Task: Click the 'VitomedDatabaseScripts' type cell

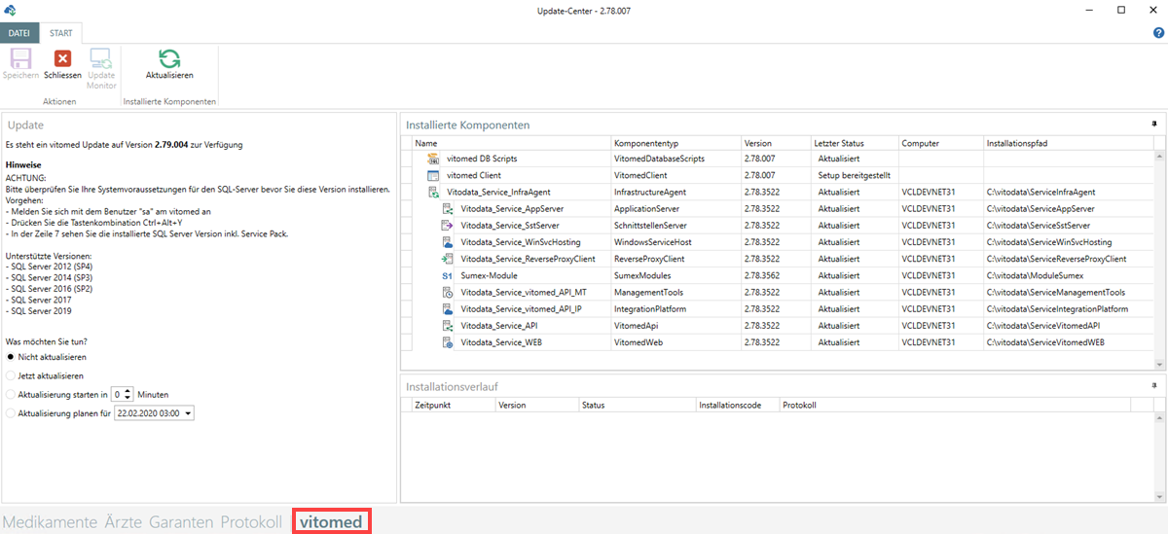Action: tap(675, 159)
